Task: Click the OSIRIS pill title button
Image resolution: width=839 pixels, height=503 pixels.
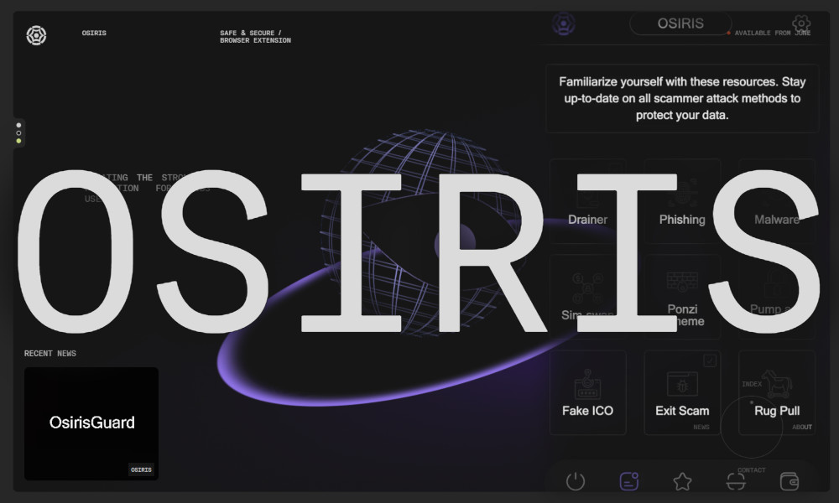Action: [x=680, y=23]
